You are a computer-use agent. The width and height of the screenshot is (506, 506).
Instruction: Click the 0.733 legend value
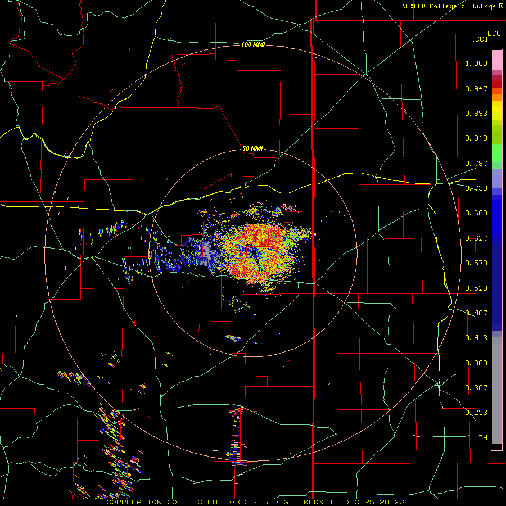pyautogui.click(x=476, y=188)
